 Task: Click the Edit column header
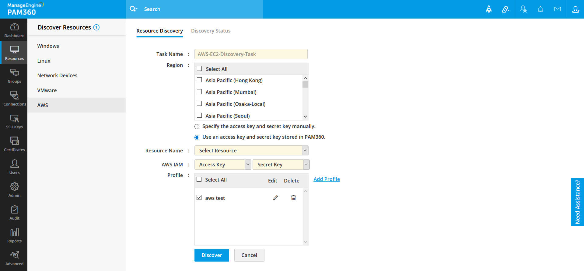[272, 181]
